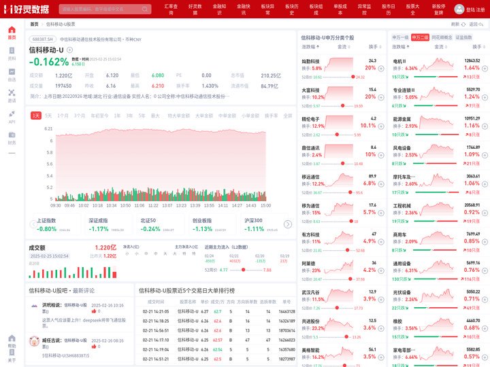
Task: Sort sector list by 金流 column
Action: 441,47
